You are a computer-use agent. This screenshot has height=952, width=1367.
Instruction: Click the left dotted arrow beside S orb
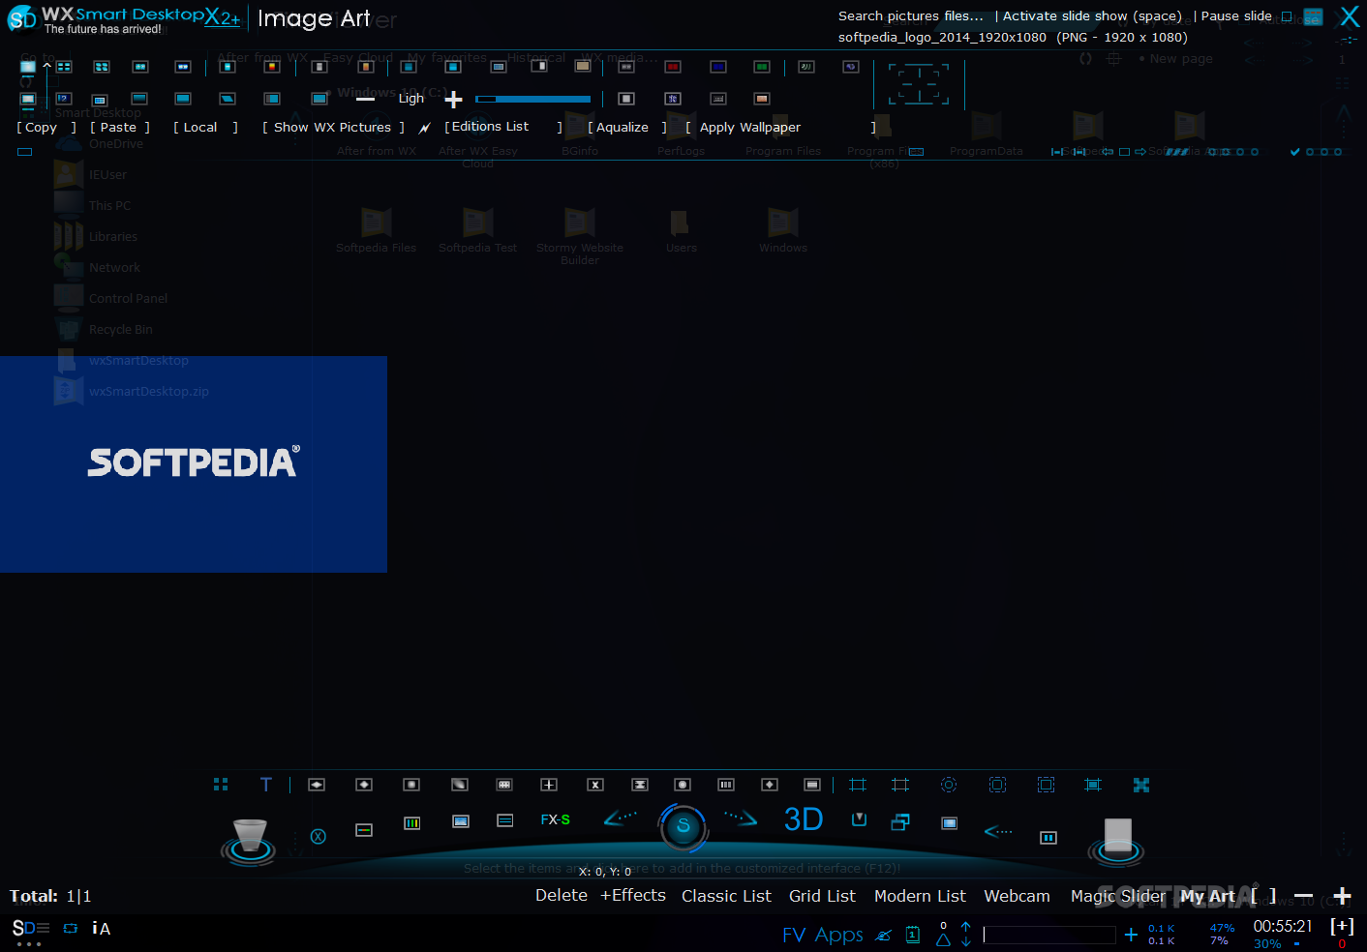click(621, 818)
